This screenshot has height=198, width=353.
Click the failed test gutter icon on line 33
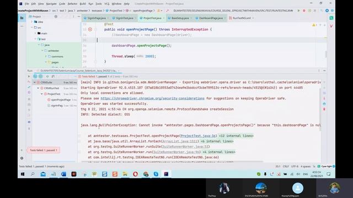pos(90,29)
